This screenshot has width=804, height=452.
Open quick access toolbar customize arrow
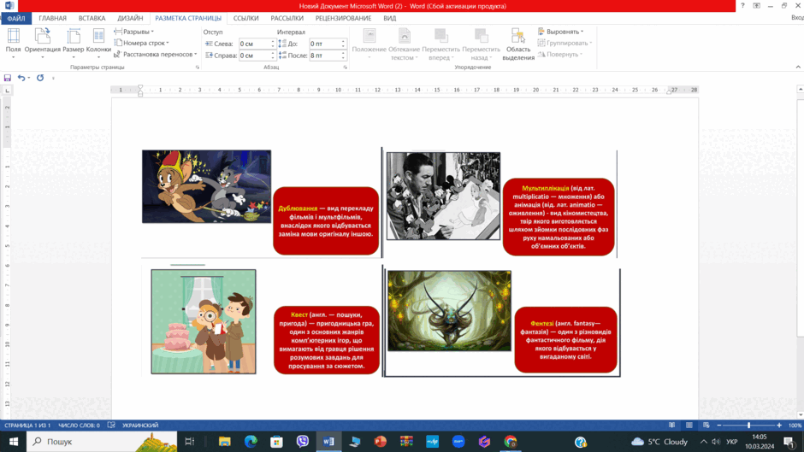(53, 78)
